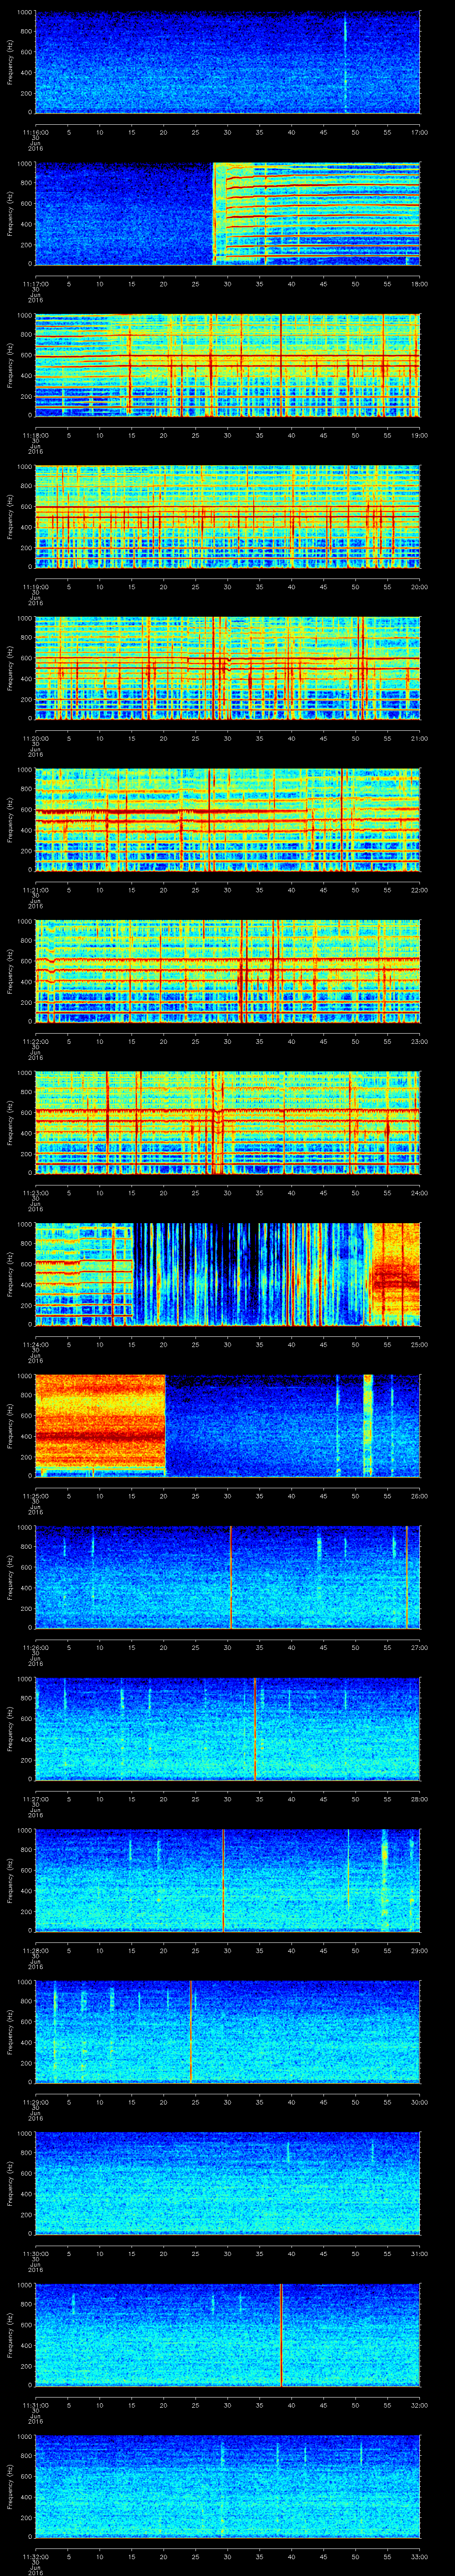Open the spectrogram plot starting at 11:19:00

point(227,516)
